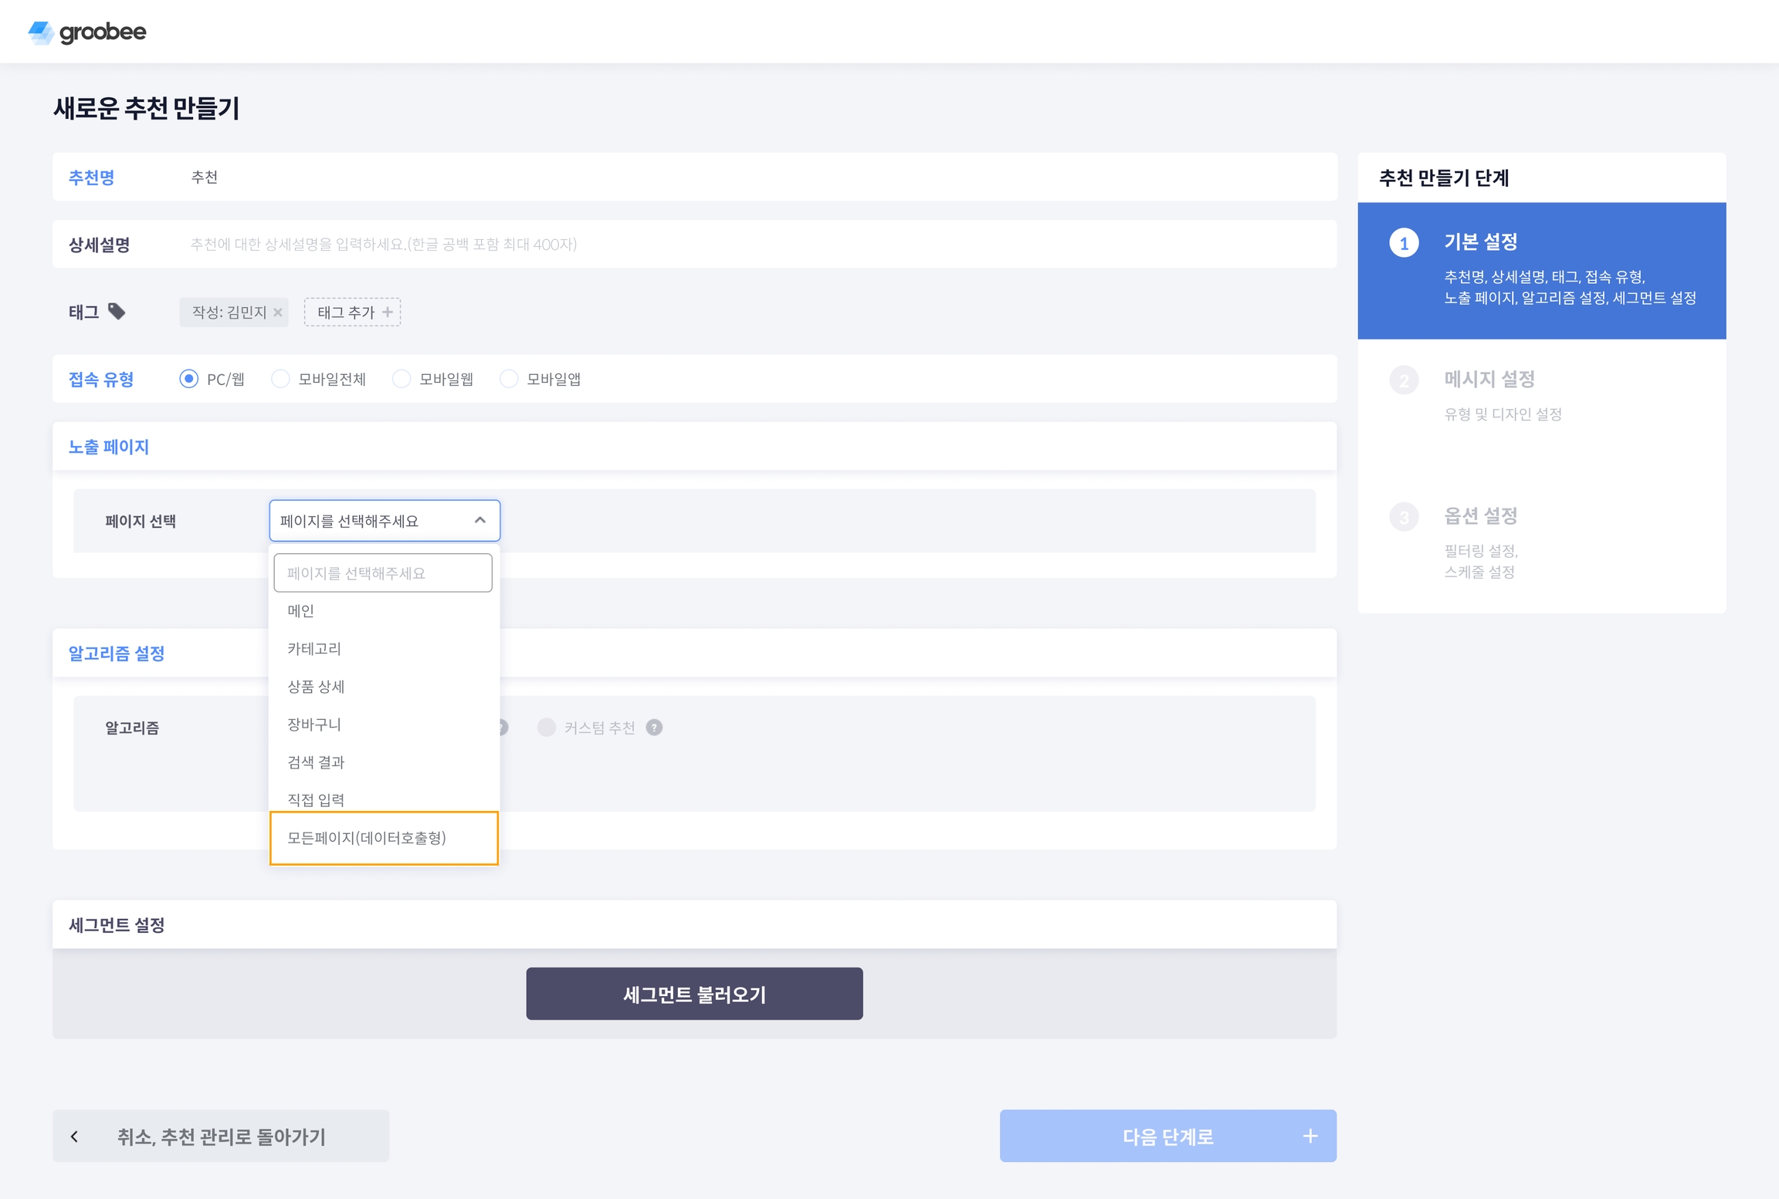Select 모바일웹 radio button
This screenshot has height=1199, width=1779.
402,379
